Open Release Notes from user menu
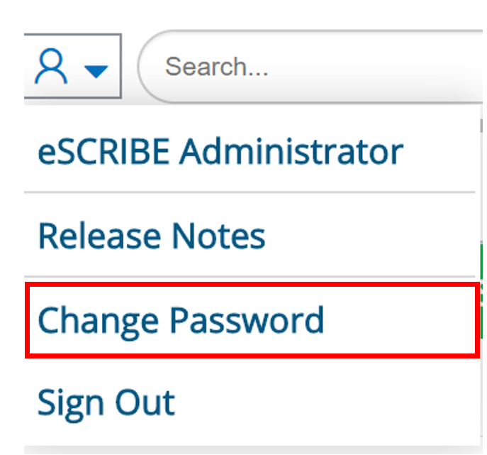The image size is (487, 455). [152, 236]
